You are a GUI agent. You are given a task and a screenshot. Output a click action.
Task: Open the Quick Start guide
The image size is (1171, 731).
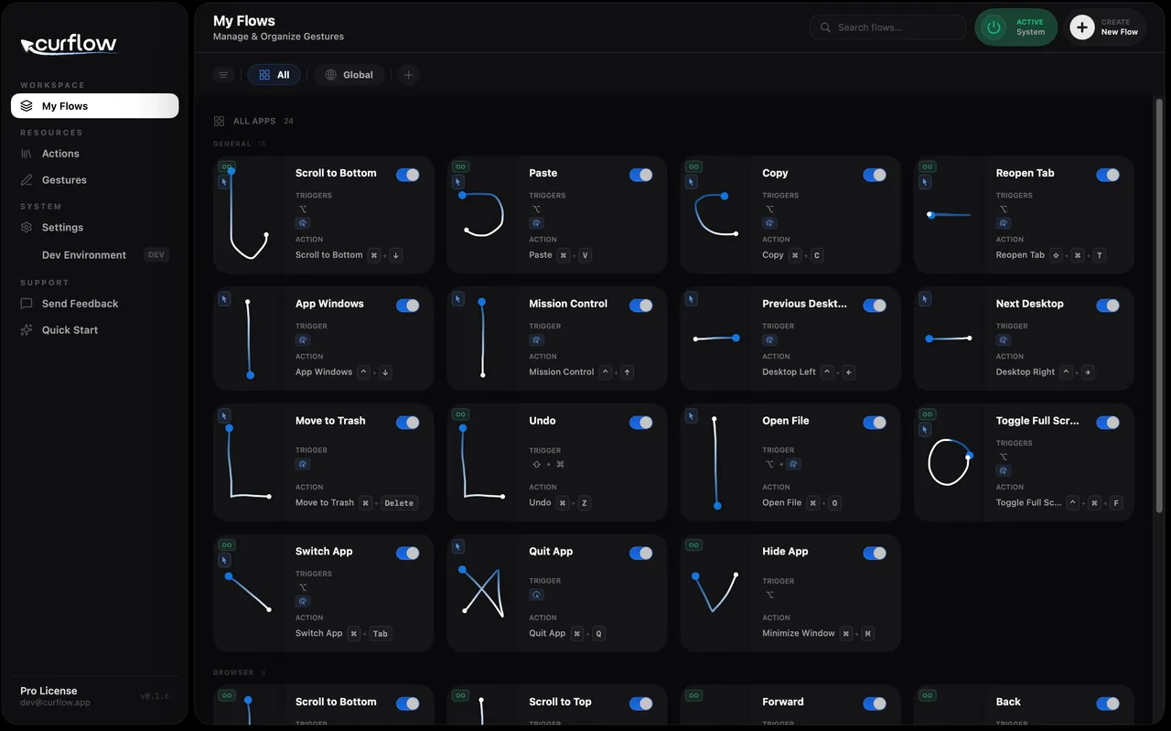pos(70,330)
